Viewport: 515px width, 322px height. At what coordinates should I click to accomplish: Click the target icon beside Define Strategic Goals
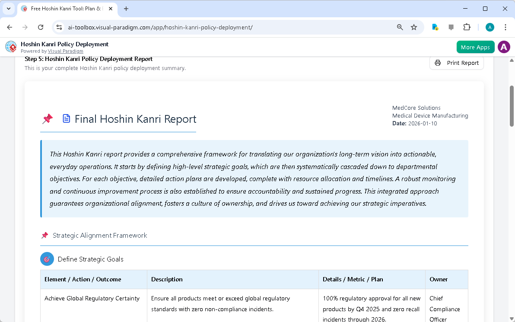click(47, 259)
